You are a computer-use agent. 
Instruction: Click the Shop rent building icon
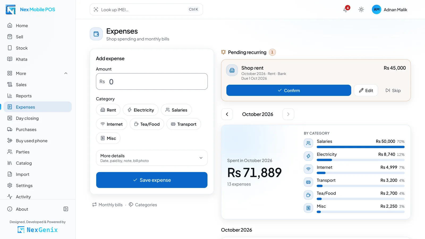[232, 70]
